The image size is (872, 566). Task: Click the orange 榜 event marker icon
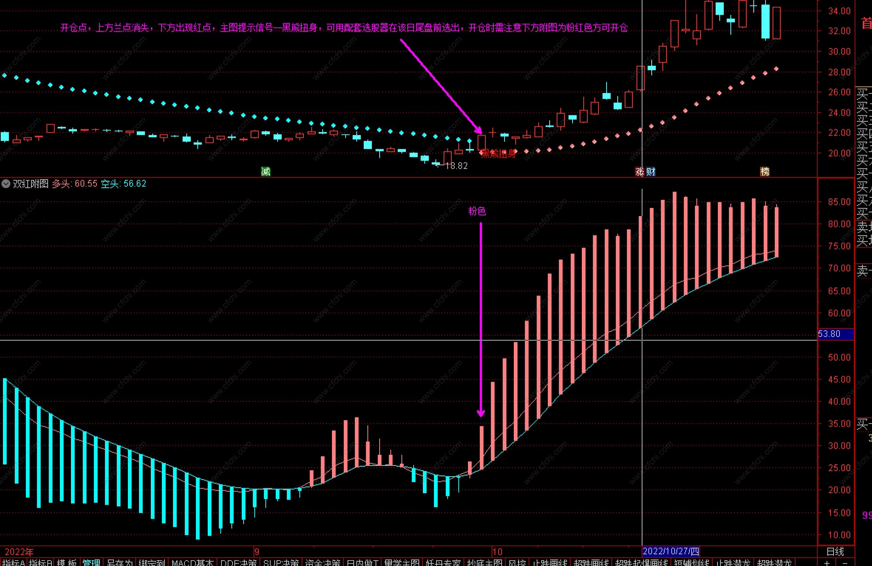[x=764, y=171]
